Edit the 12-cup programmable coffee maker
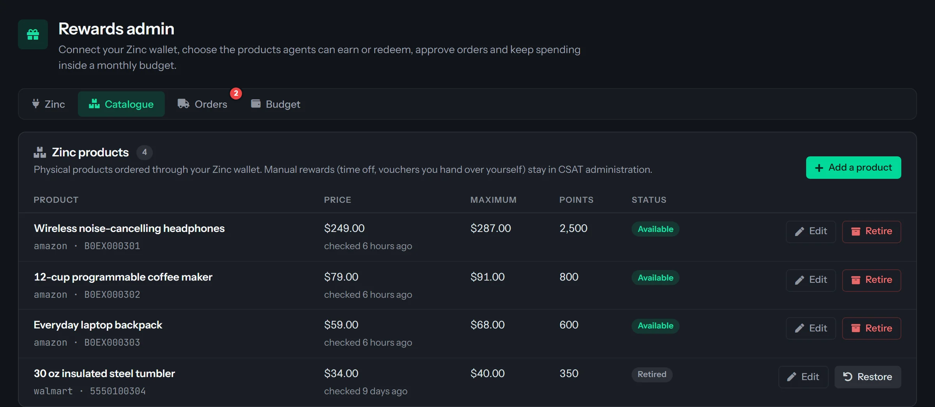 (811, 280)
